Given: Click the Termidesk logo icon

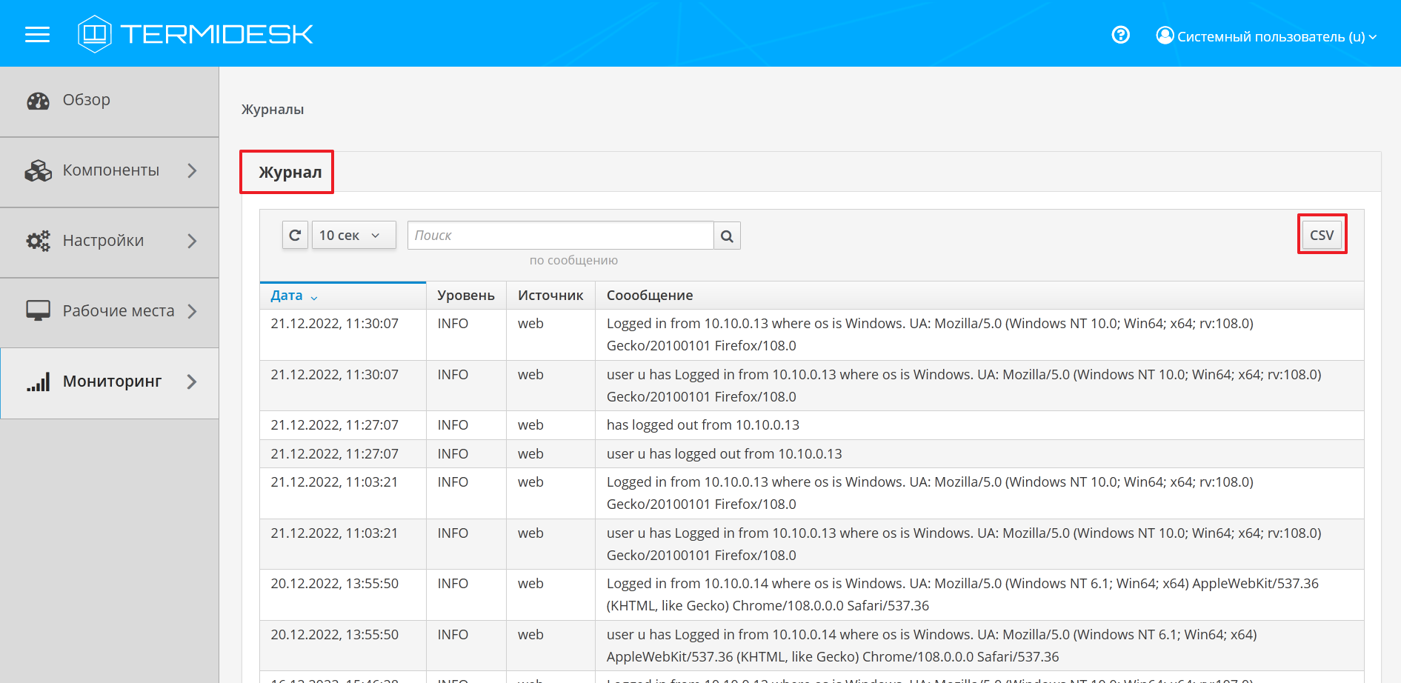Looking at the screenshot, I should (x=94, y=34).
